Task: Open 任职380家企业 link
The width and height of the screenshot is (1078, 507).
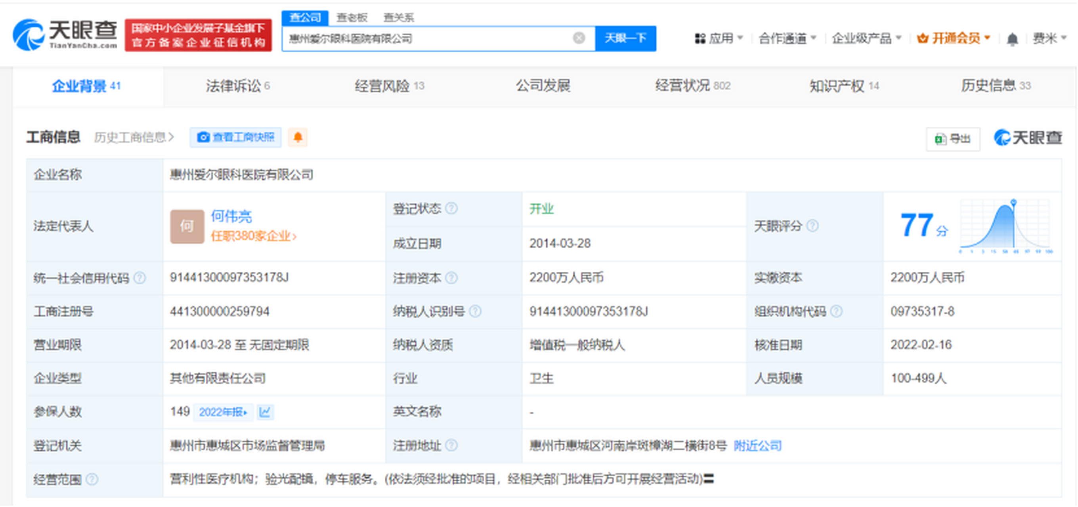Action: coord(254,236)
